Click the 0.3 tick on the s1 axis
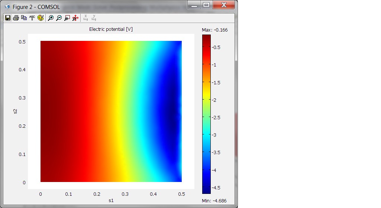This screenshot has height=208, width=381. coord(125,194)
